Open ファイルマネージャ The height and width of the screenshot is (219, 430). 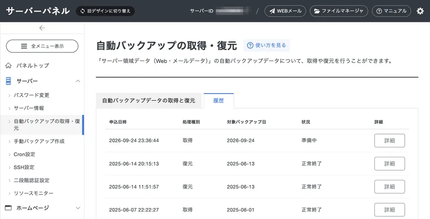tap(339, 11)
